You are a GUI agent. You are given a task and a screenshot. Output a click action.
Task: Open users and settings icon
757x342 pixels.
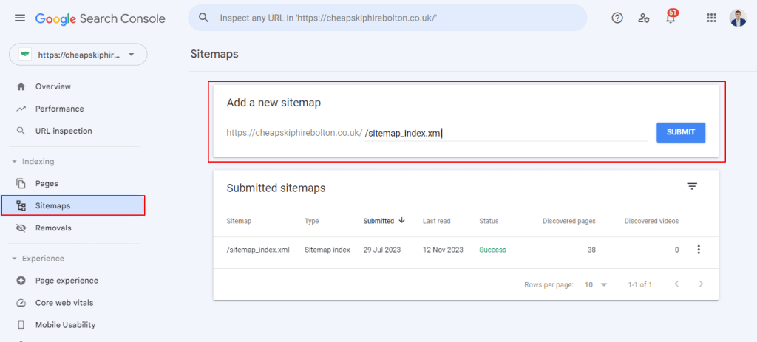644,18
